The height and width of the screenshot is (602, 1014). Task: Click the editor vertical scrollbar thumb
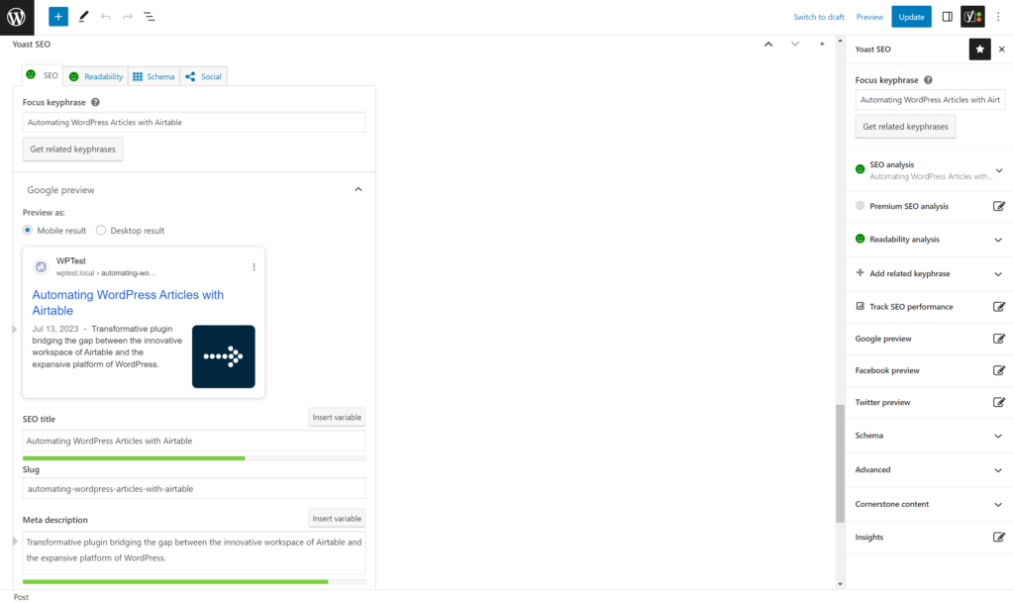click(840, 463)
